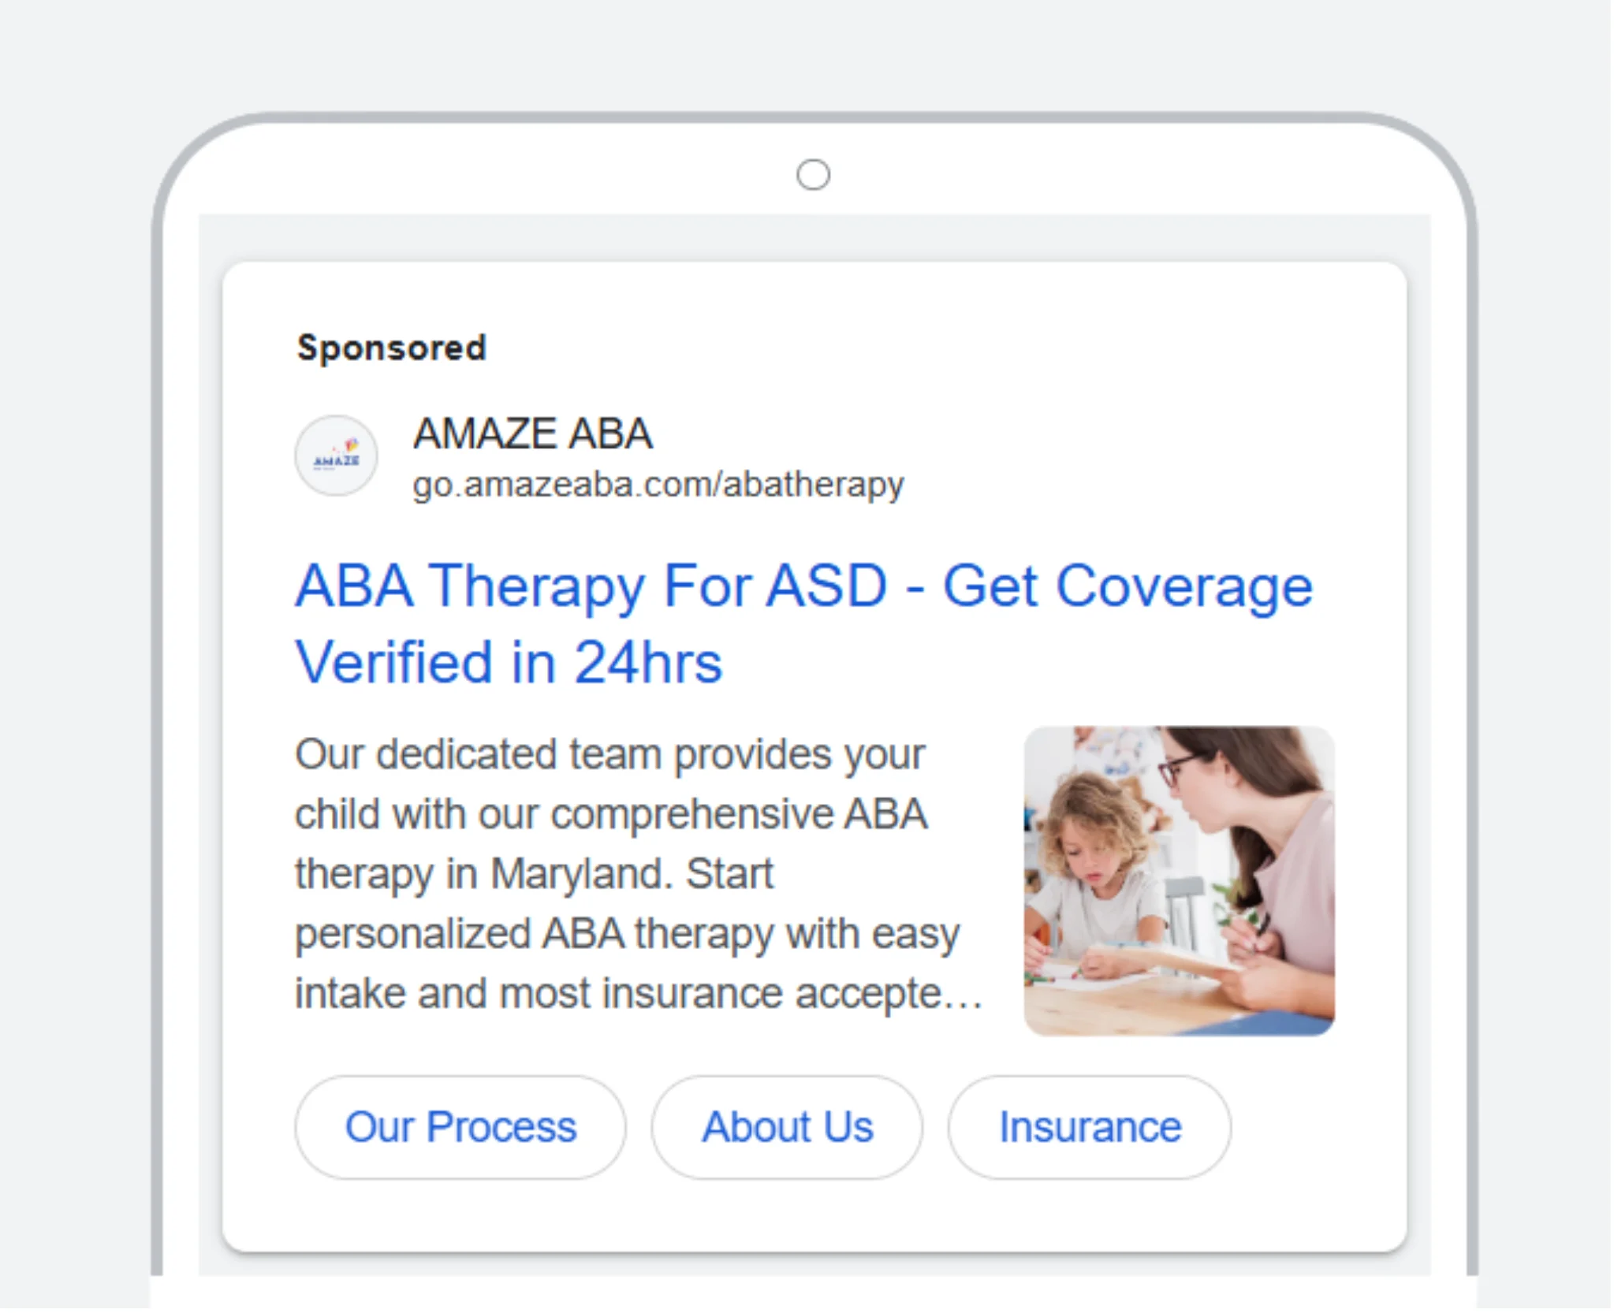The height and width of the screenshot is (1313, 1614).
Task: Click the phone's front camera circle
Action: [x=813, y=175]
